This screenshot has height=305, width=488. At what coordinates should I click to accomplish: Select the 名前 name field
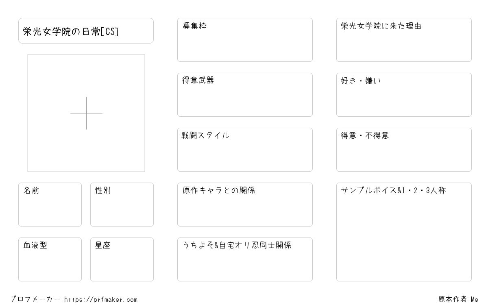click(50, 205)
